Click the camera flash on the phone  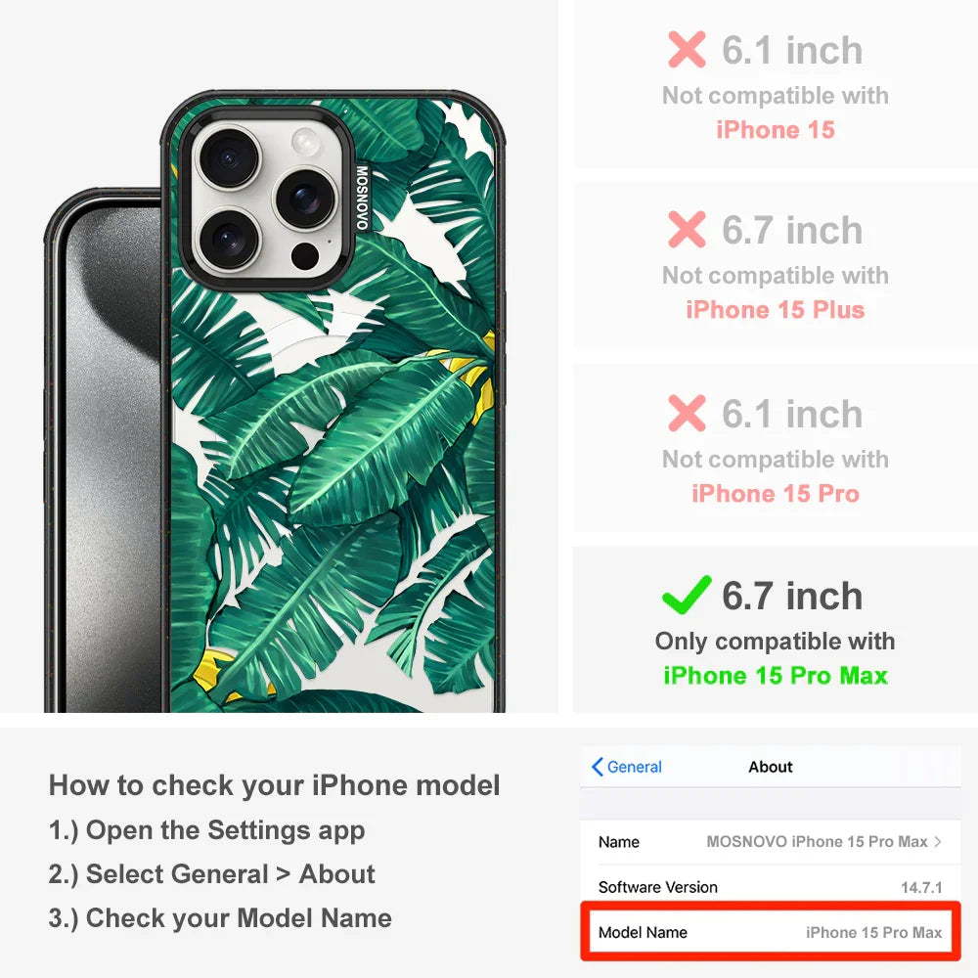pyautogui.click(x=305, y=141)
